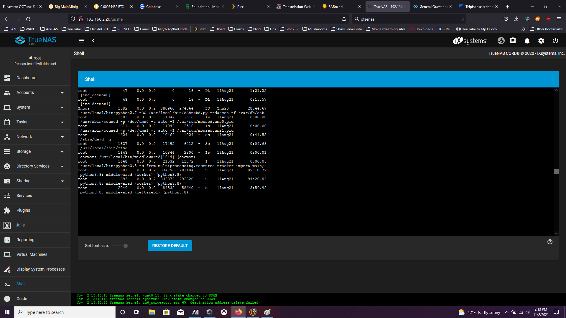Viewport: 566px width, 318px height.
Task: Open the Windows Start menu
Action: point(7,312)
